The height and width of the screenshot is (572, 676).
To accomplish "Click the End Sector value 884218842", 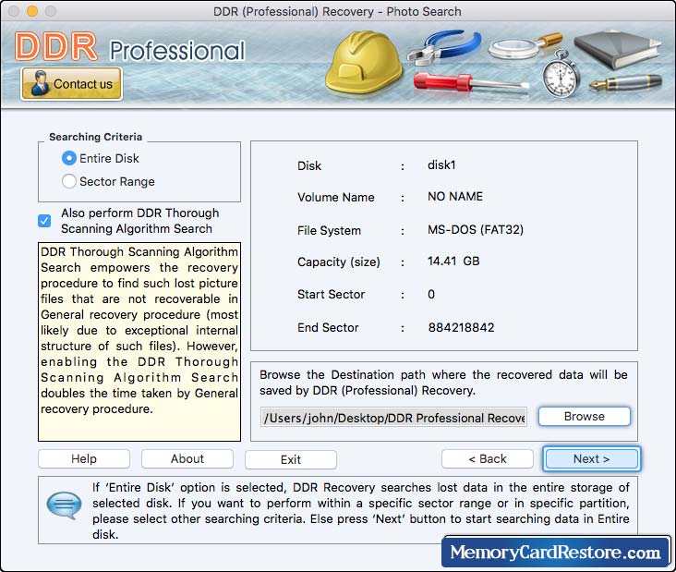I will tap(462, 327).
